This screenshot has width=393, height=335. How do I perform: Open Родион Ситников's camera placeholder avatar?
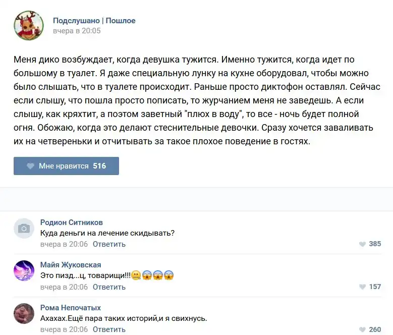coord(24,229)
